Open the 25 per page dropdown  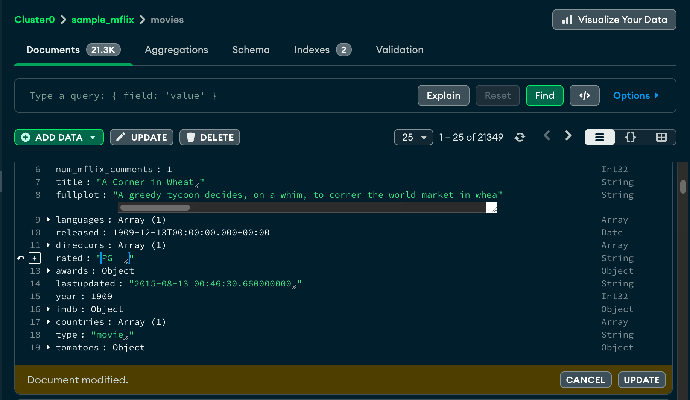(413, 137)
